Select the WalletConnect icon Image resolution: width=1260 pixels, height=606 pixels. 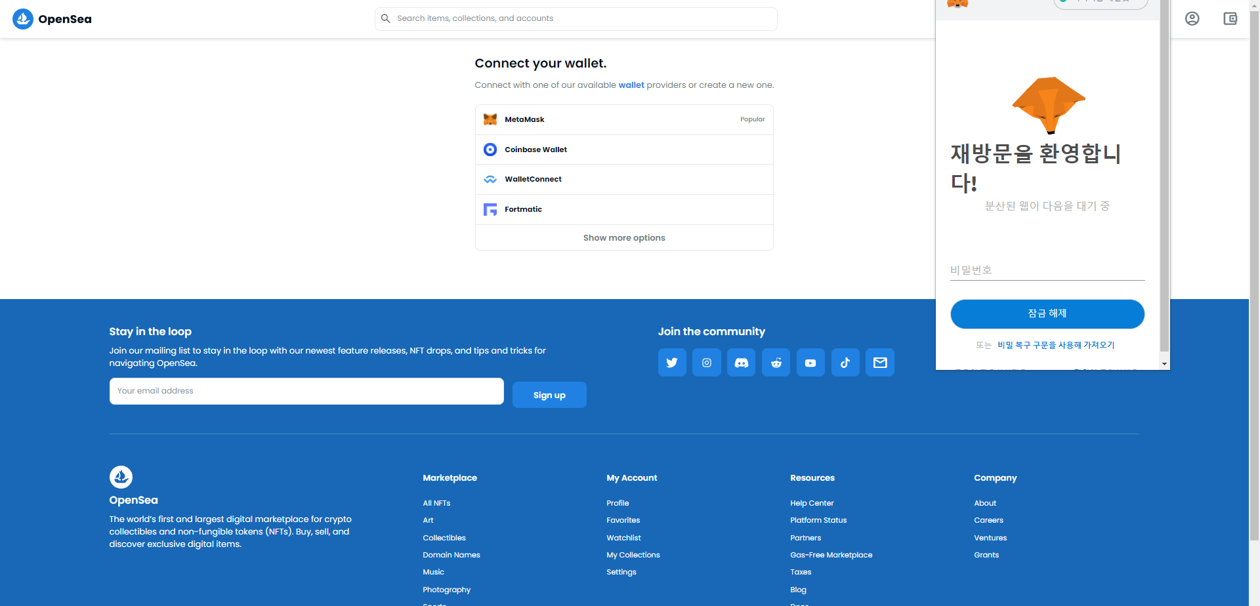coord(490,179)
